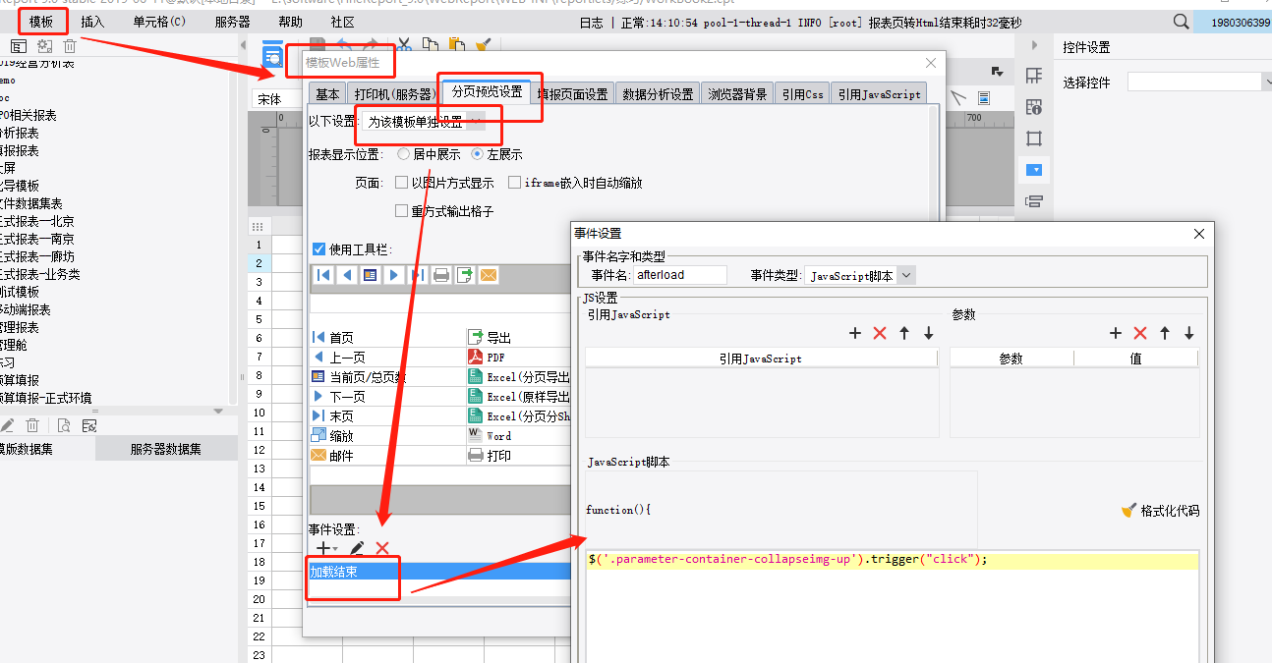
Task: Click into the JavaScript script editor line
Action: [x=893, y=560]
